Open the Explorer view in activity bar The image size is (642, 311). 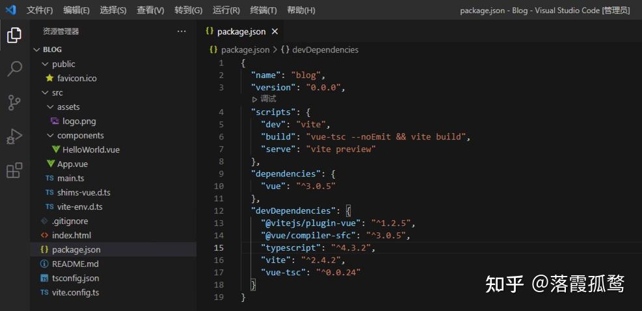[14, 36]
